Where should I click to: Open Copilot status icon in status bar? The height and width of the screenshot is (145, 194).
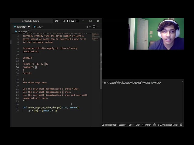[154, 125]
